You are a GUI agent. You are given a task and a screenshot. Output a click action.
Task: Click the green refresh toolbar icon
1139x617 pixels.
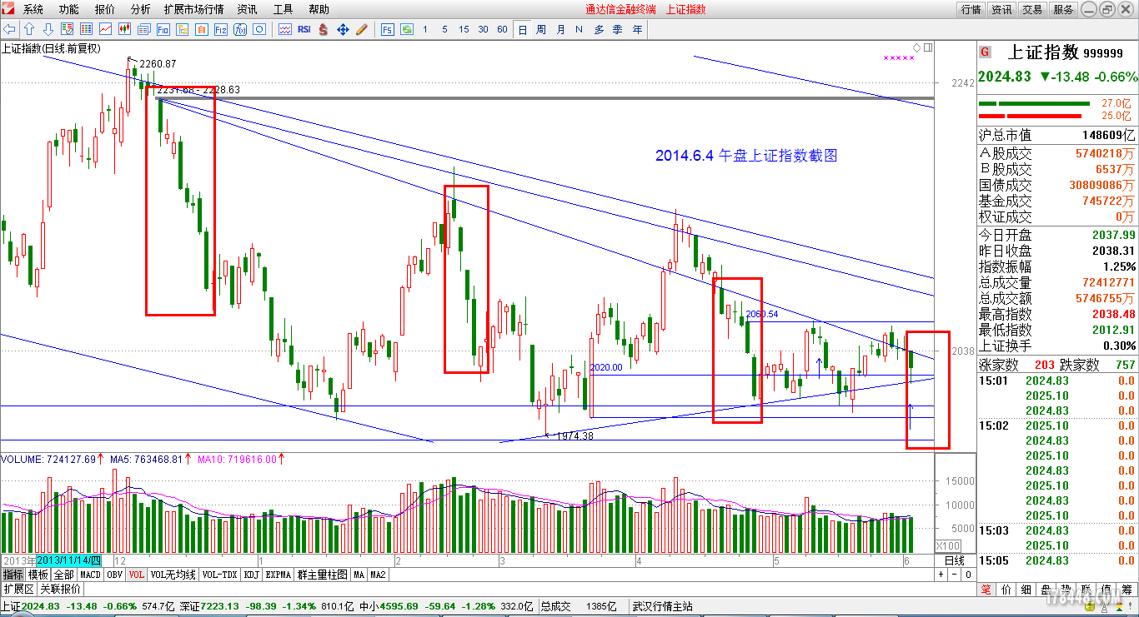pyautogui.click(x=407, y=29)
